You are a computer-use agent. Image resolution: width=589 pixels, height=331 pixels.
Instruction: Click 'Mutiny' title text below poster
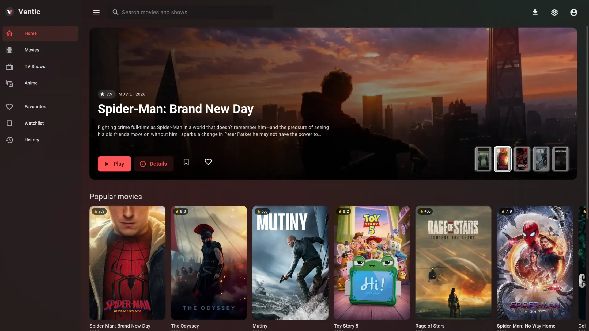[x=260, y=326]
